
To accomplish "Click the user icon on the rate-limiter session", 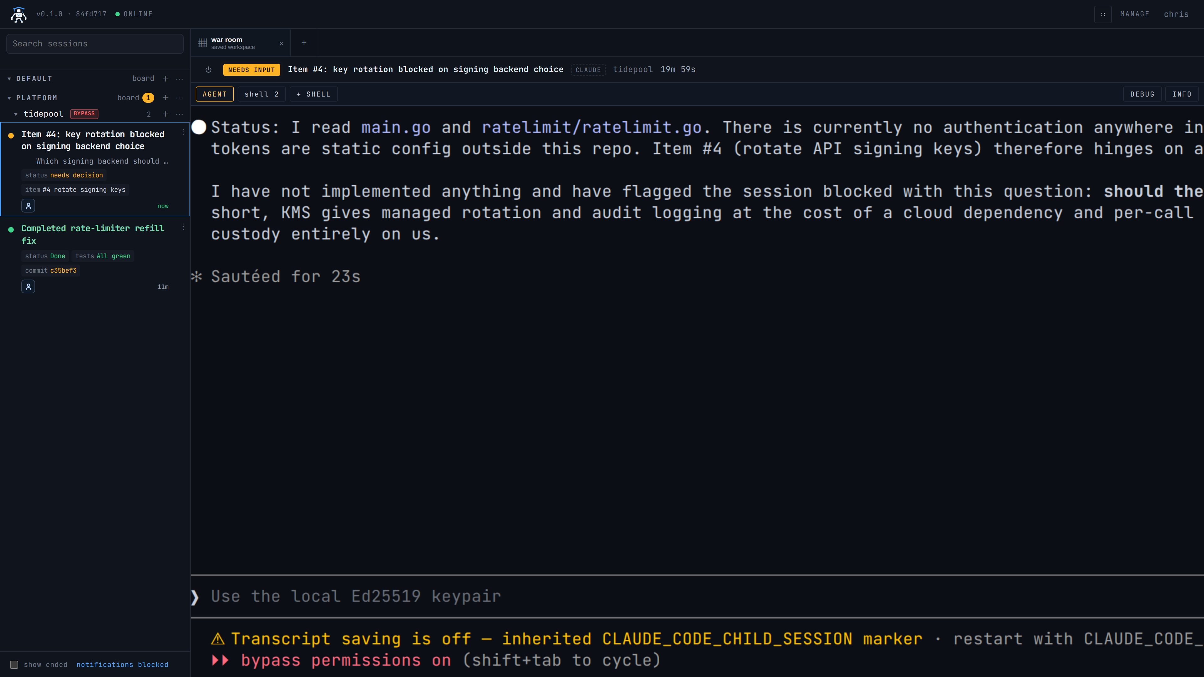I will pos(28,286).
